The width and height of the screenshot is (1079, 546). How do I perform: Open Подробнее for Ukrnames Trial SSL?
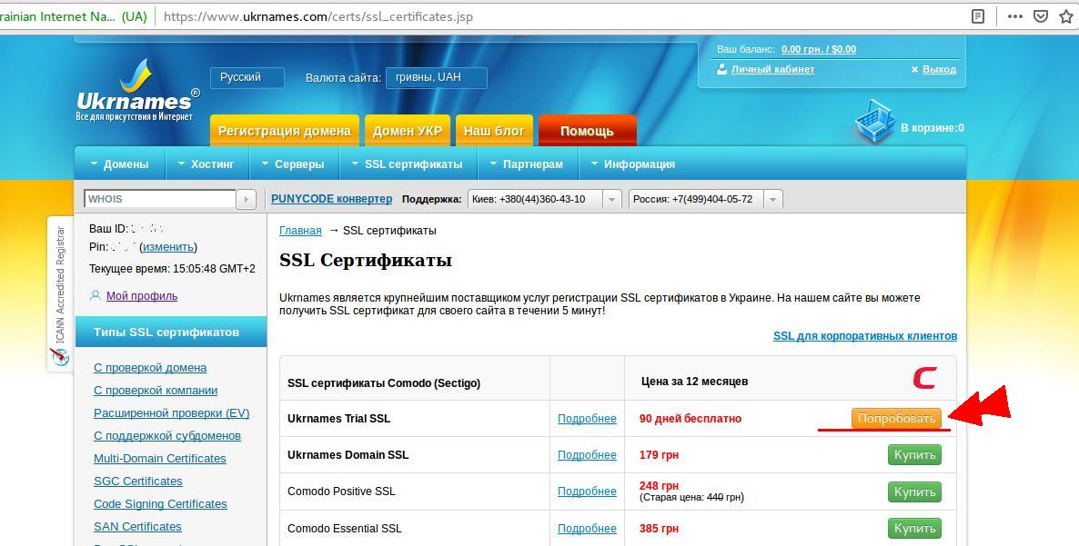click(587, 418)
